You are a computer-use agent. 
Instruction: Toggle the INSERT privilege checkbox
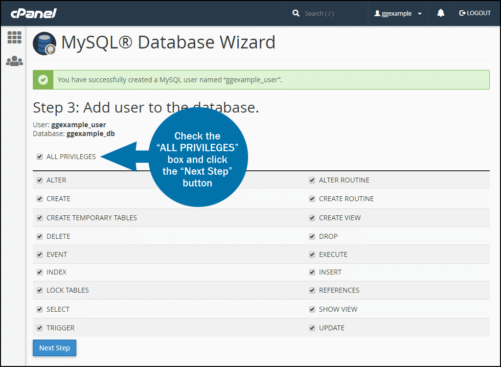point(312,273)
